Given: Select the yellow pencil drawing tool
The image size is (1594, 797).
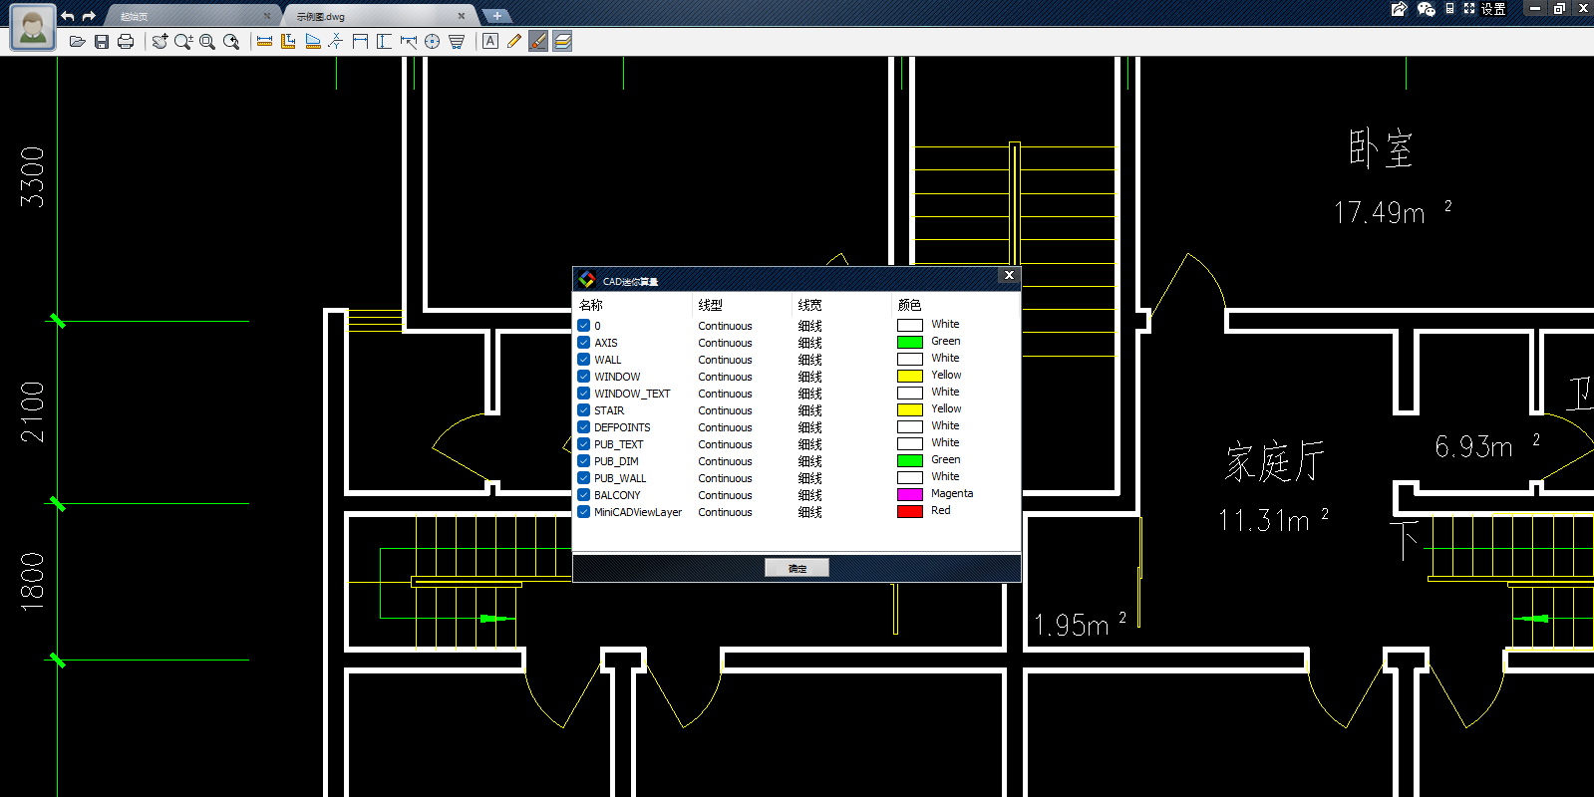Looking at the screenshot, I should tap(513, 42).
